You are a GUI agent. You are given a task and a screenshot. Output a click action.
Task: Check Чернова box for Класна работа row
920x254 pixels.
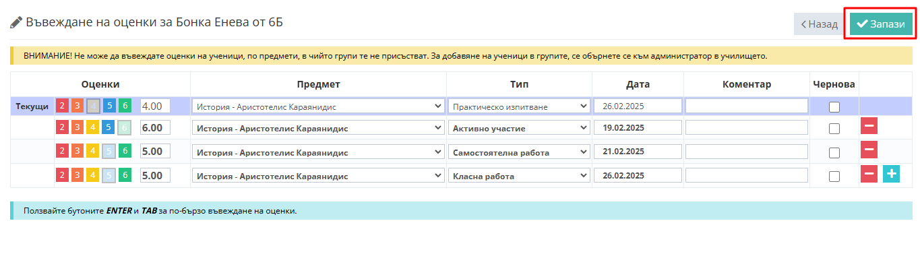[834, 177]
